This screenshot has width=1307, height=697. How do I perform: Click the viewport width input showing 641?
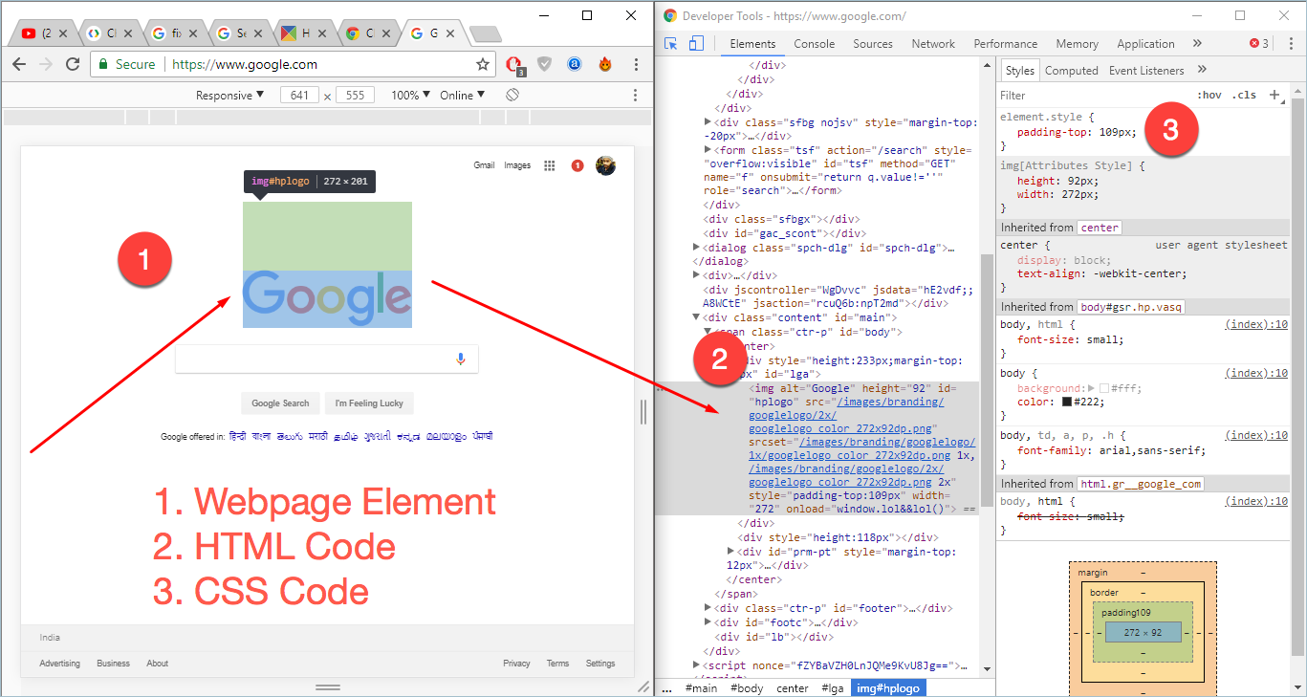point(299,95)
